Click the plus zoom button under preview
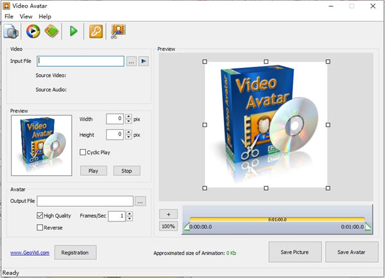 point(168,214)
